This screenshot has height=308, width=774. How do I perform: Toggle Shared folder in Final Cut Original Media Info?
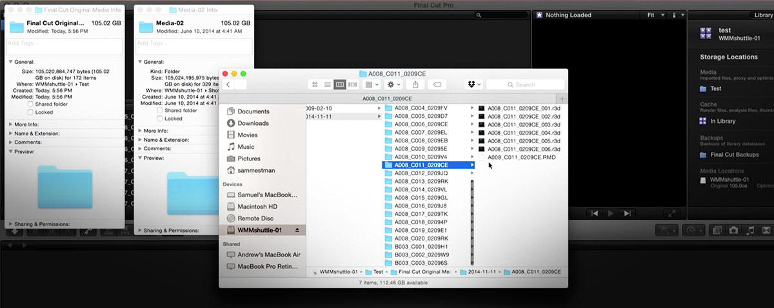pyautogui.click(x=30, y=104)
